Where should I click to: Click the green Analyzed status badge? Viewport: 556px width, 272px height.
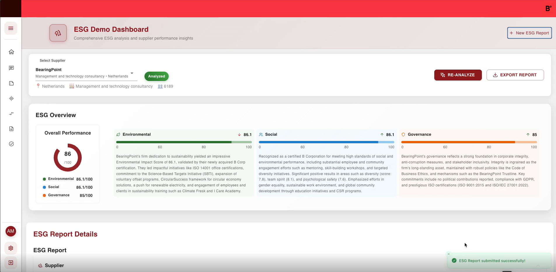coord(156,76)
